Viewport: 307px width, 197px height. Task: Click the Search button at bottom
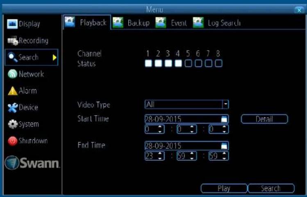271,188
